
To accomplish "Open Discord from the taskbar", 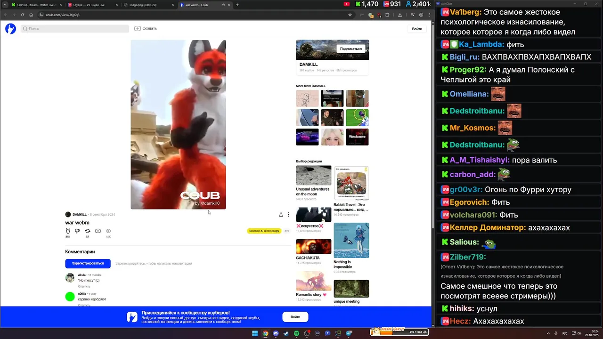I will tap(276, 333).
